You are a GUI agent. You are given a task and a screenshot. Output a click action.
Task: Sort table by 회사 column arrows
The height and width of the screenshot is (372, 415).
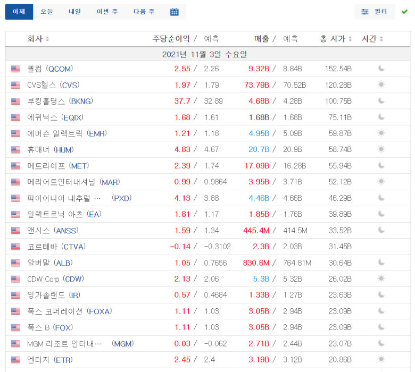point(47,39)
